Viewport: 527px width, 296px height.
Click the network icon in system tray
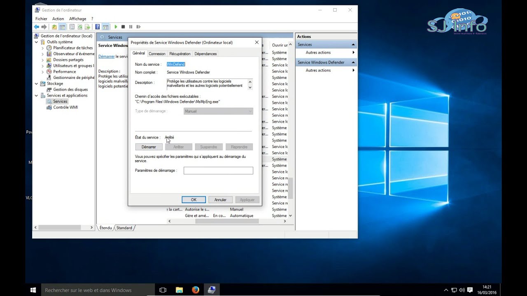[x=454, y=290]
